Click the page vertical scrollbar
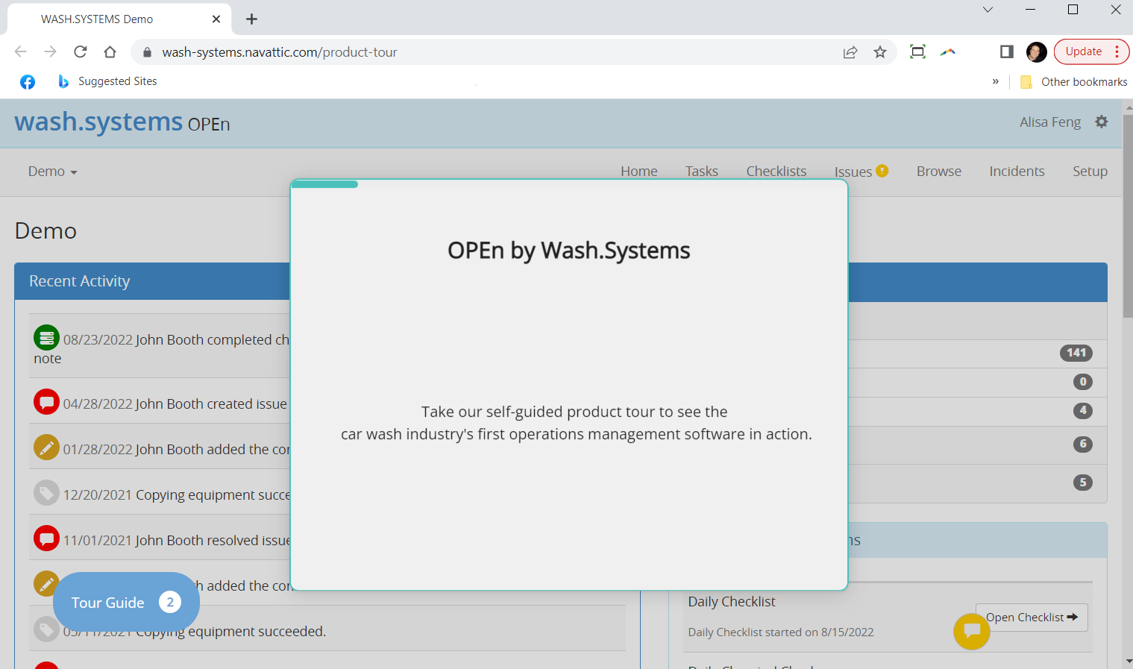The height and width of the screenshot is (669, 1133). point(1127,216)
